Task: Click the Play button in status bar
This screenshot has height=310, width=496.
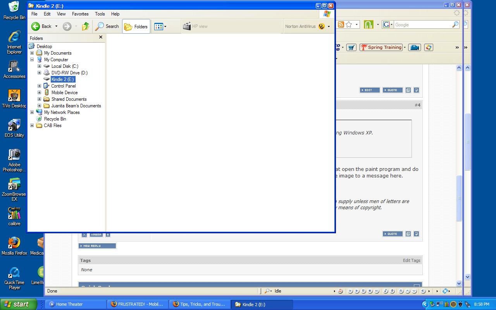Action: tap(357, 291)
